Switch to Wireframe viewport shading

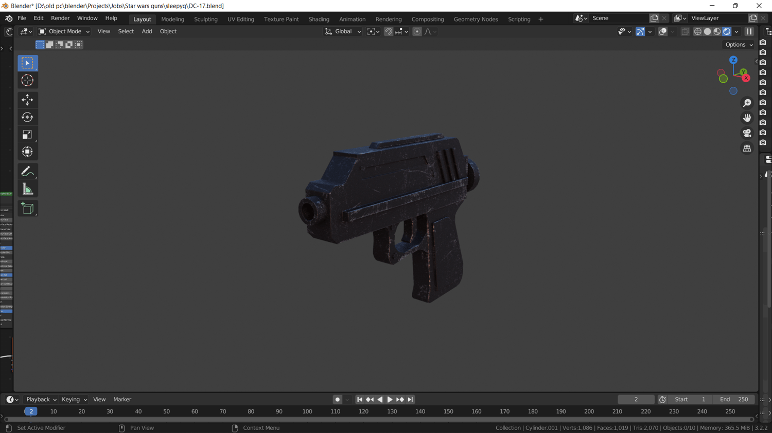click(x=698, y=31)
